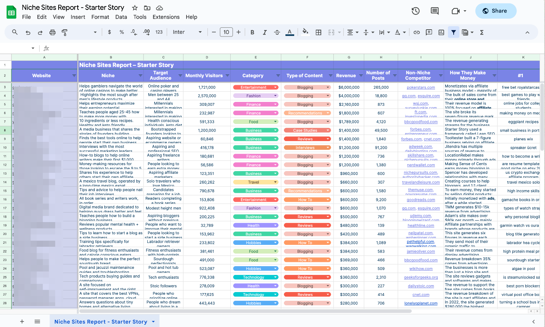Print the spreadsheet with printer icon

tap(53, 32)
